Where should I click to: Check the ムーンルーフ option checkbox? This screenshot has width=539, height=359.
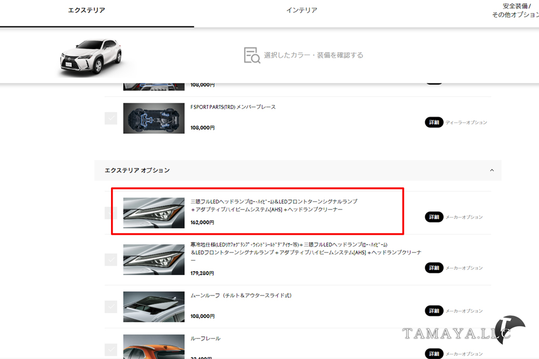tap(110, 306)
